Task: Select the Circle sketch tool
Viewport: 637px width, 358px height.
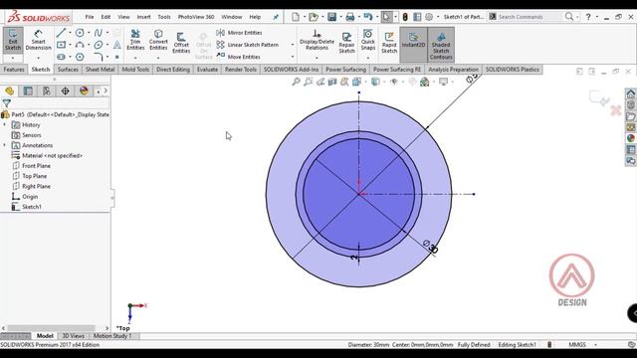Action: click(x=80, y=33)
